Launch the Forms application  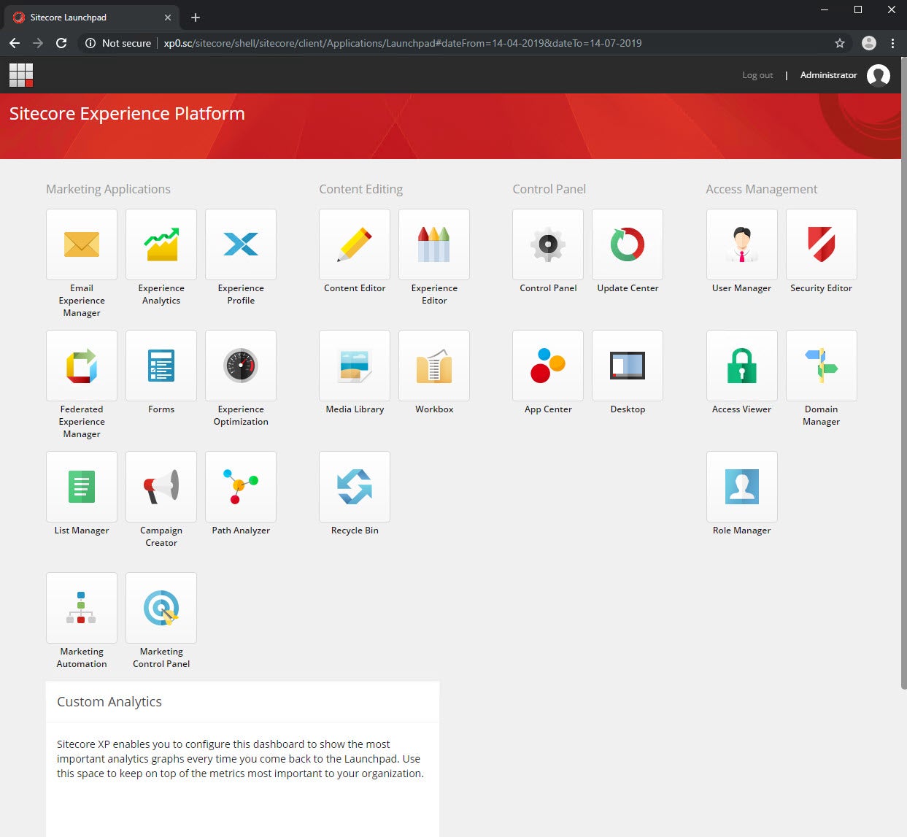pyautogui.click(x=161, y=366)
